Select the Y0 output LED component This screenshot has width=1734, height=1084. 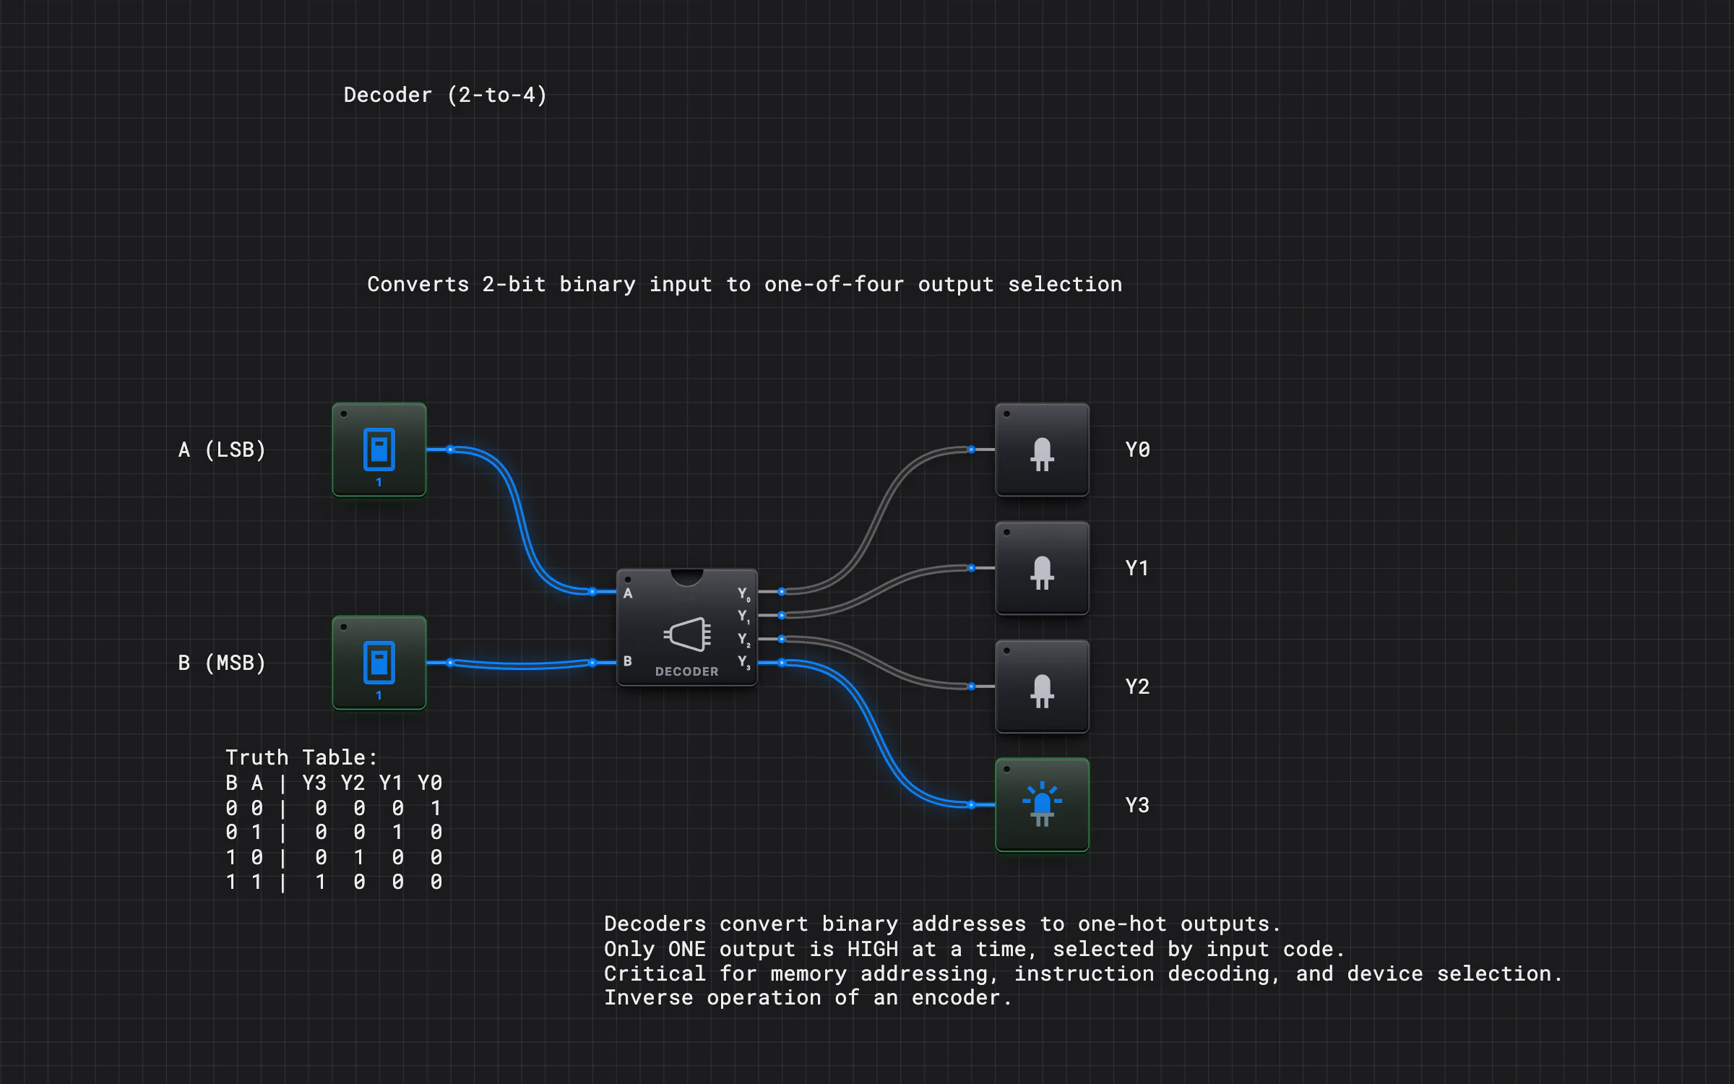pos(1042,449)
